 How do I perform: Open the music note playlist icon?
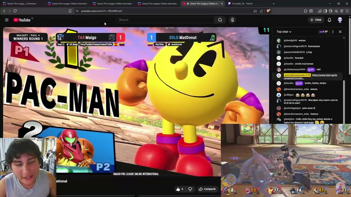coord(320,11)
